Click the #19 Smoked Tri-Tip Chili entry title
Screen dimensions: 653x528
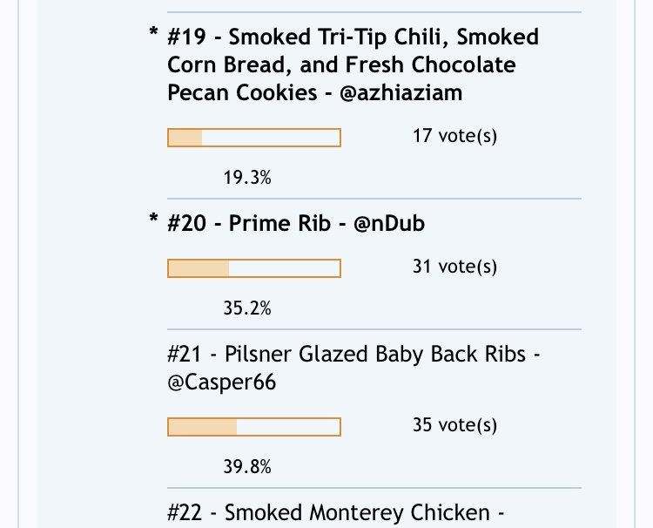pyautogui.click(x=353, y=64)
